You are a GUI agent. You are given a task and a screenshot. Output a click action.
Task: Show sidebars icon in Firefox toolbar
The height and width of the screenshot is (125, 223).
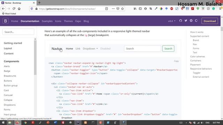tap(140, 9)
